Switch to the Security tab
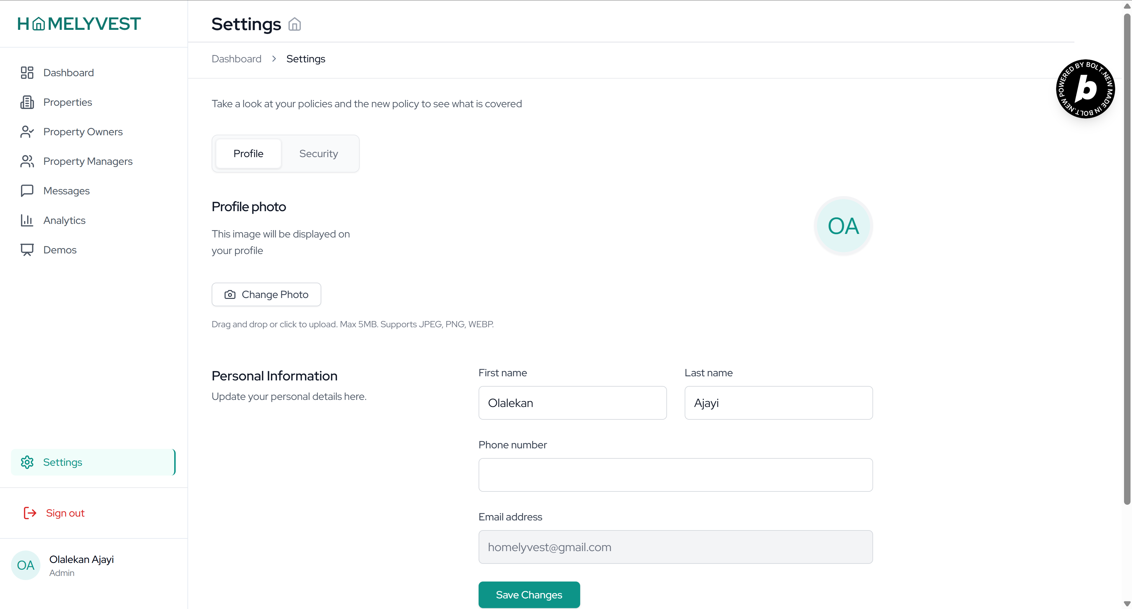 point(318,154)
